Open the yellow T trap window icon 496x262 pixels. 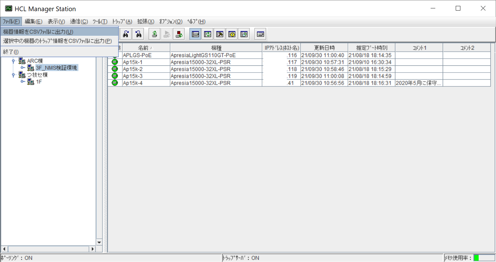(232, 34)
